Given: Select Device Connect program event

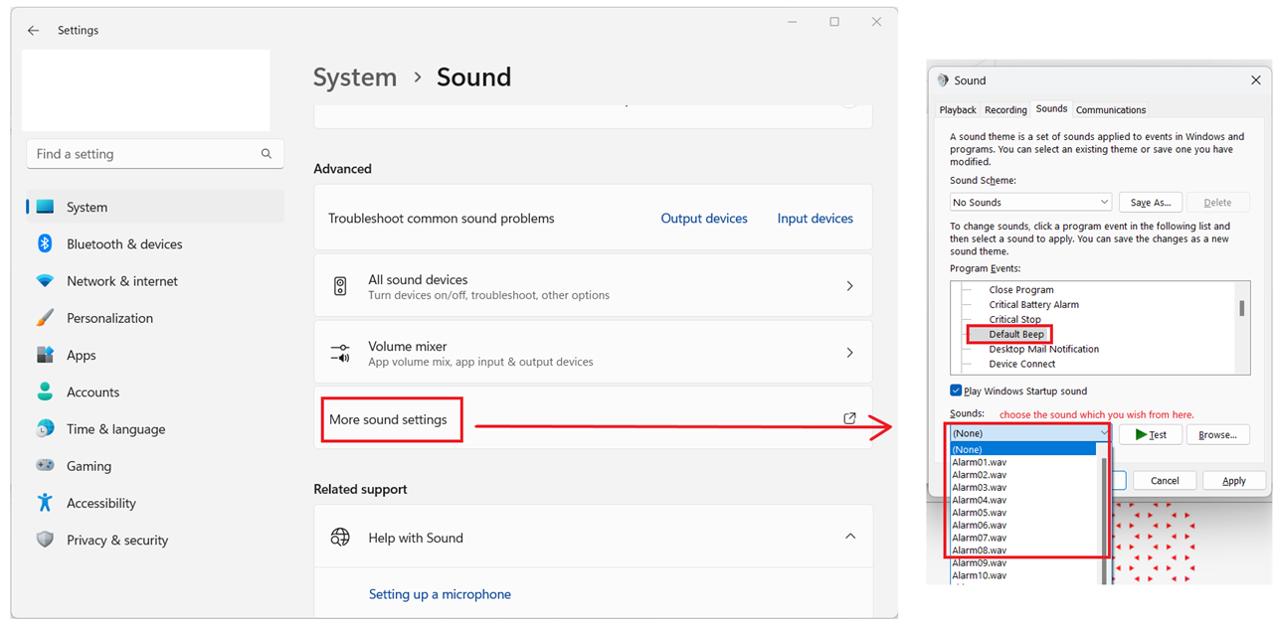Looking at the screenshot, I should 1022,364.
